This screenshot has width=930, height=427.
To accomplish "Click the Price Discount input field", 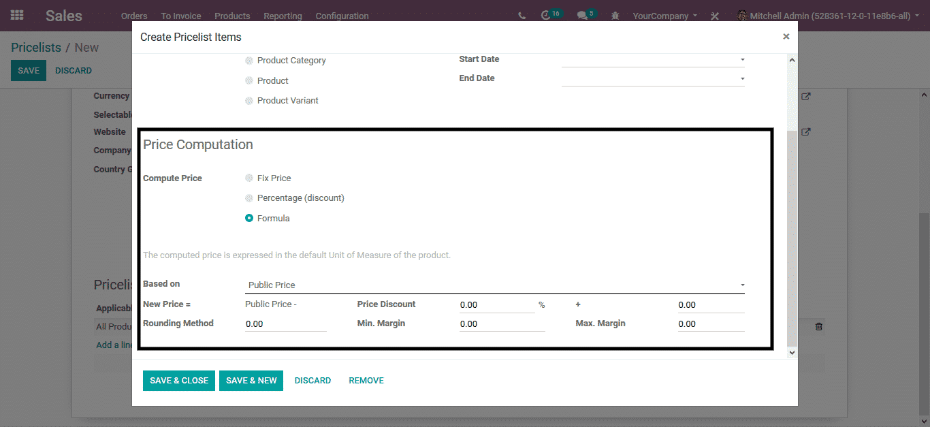I will pos(497,305).
